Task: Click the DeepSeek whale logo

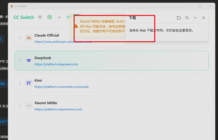Action: (29, 61)
